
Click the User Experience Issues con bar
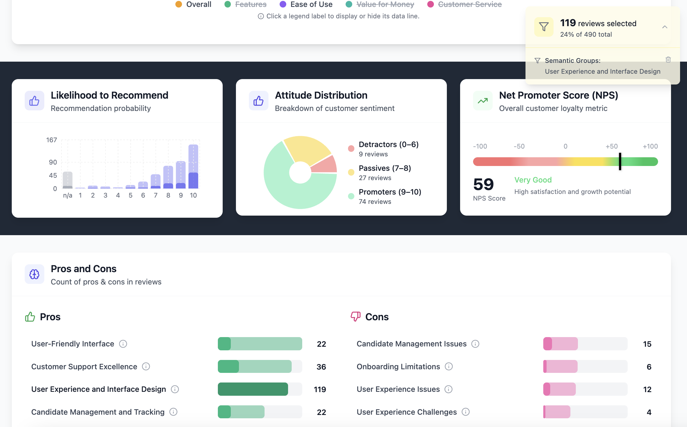(x=559, y=389)
